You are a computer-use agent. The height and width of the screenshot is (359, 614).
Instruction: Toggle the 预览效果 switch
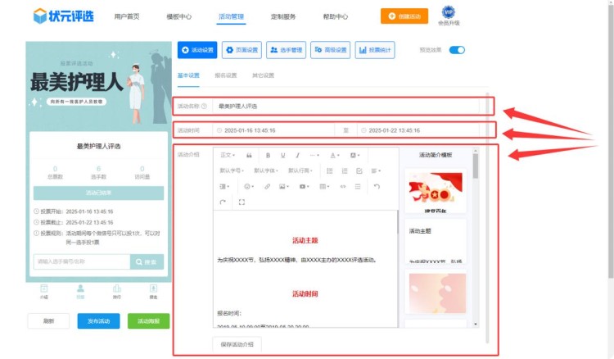click(457, 50)
